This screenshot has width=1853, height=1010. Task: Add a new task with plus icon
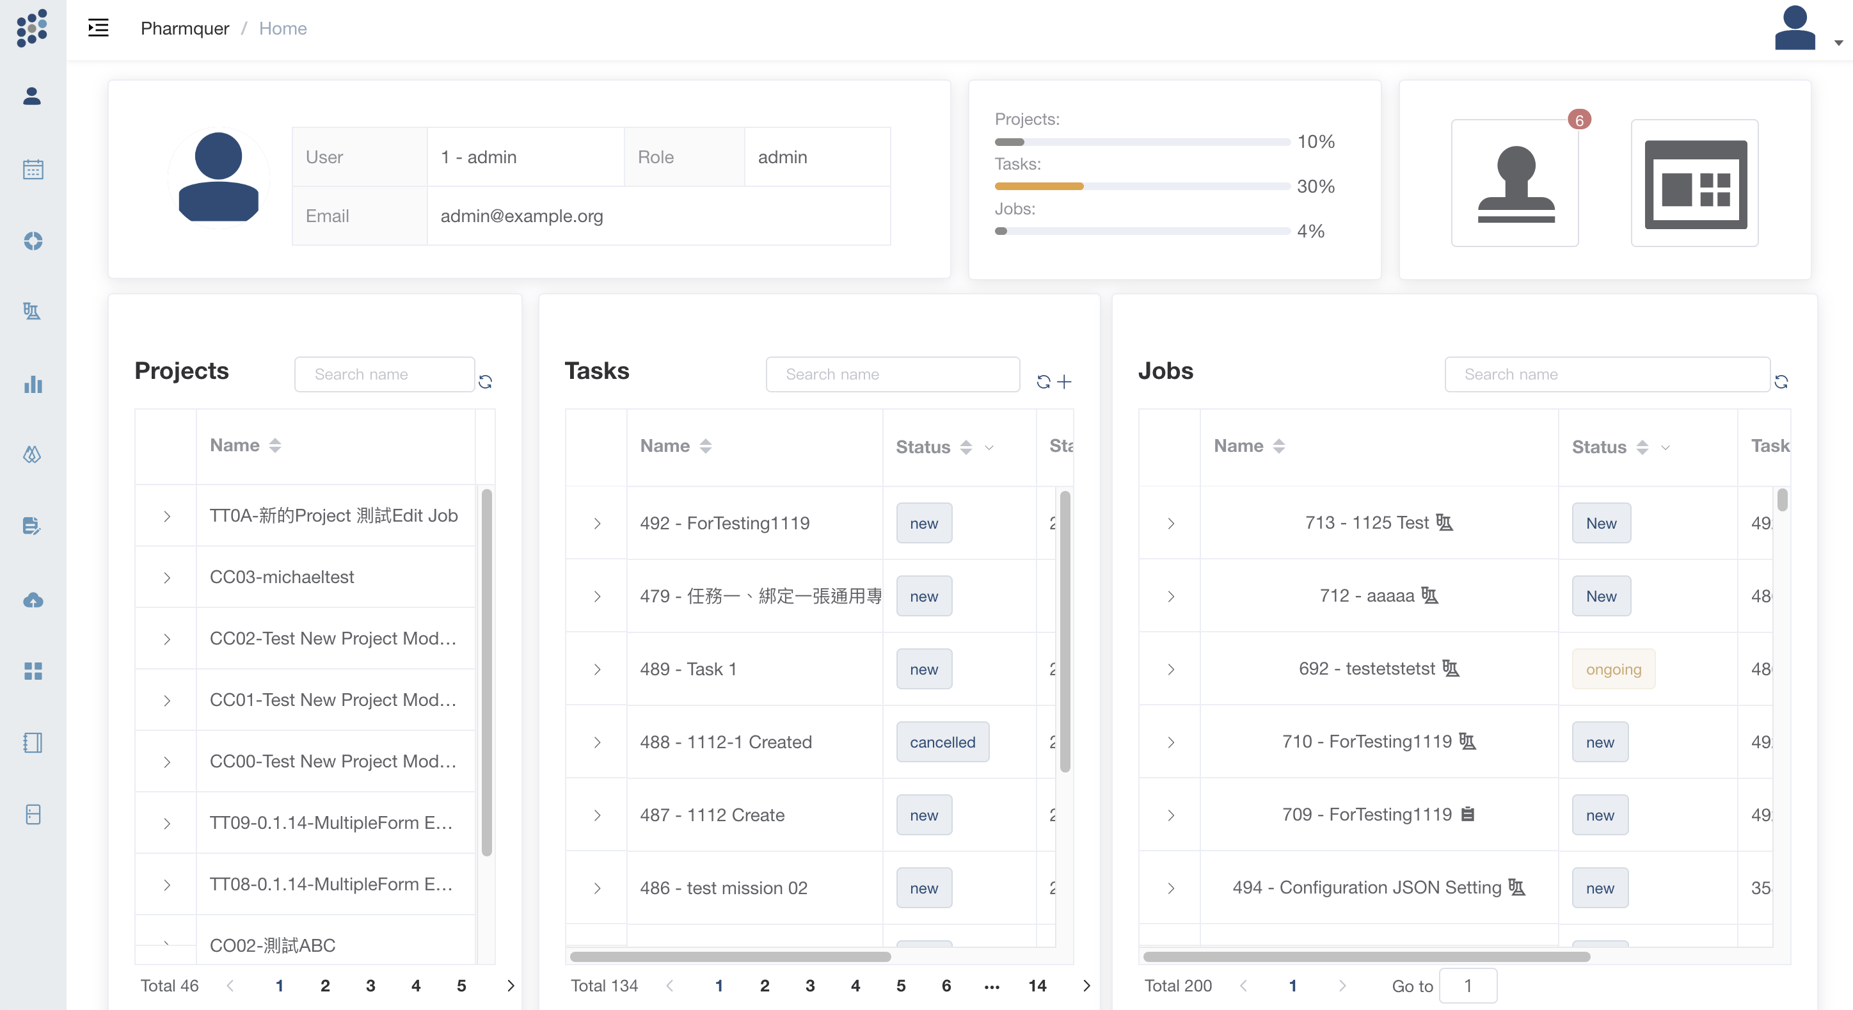coord(1065,381)
